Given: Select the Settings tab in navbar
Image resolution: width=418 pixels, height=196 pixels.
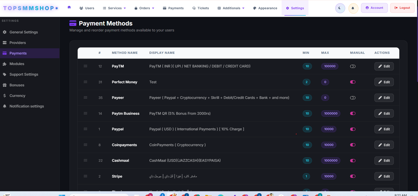Looking at the screenshot, I should (295, 8).
